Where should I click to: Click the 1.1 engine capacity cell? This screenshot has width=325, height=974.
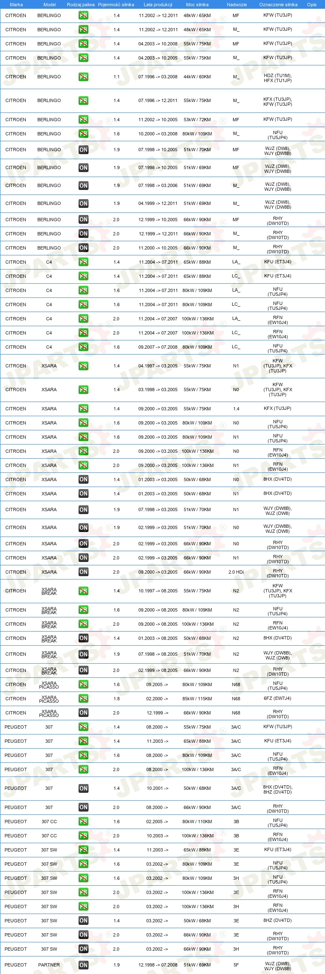pyautogui.click(x=116, y=77)
